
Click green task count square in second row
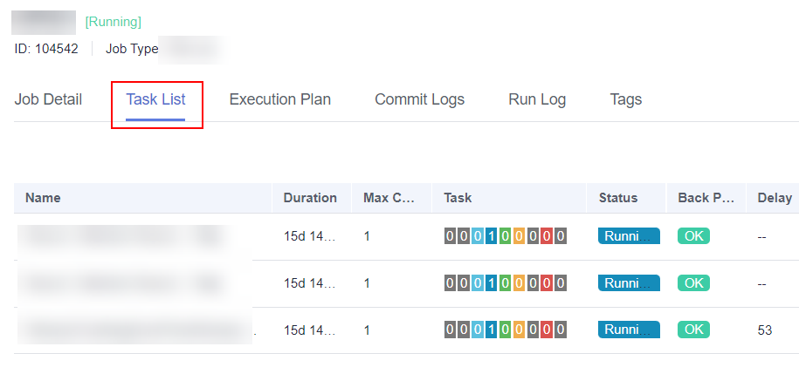[505, 283]
